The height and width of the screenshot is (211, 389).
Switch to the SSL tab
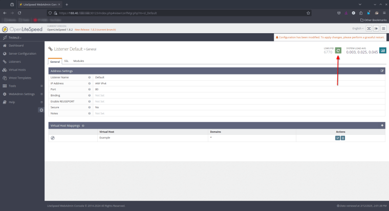pyautogui.click(x=66, y=61)
